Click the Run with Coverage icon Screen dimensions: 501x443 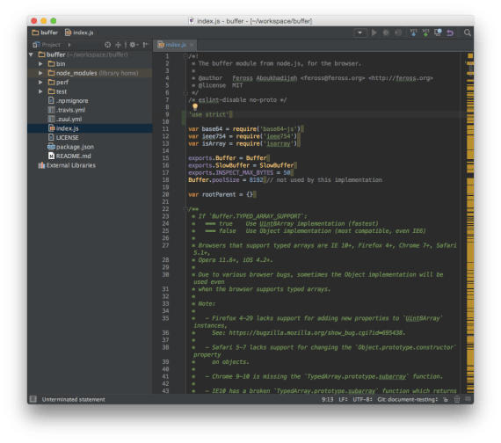(398, 33)
